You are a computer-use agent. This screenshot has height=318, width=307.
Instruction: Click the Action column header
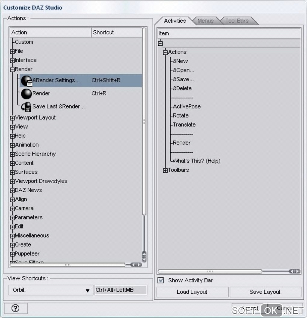coord(51,32)
